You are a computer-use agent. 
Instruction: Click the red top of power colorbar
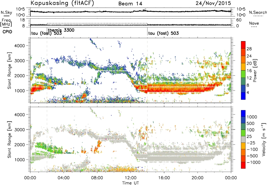(x=243, y=45)
